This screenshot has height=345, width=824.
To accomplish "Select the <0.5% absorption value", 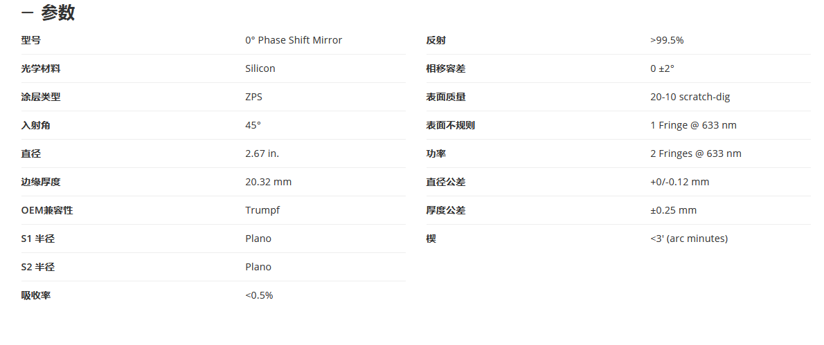I will point(259,295).
